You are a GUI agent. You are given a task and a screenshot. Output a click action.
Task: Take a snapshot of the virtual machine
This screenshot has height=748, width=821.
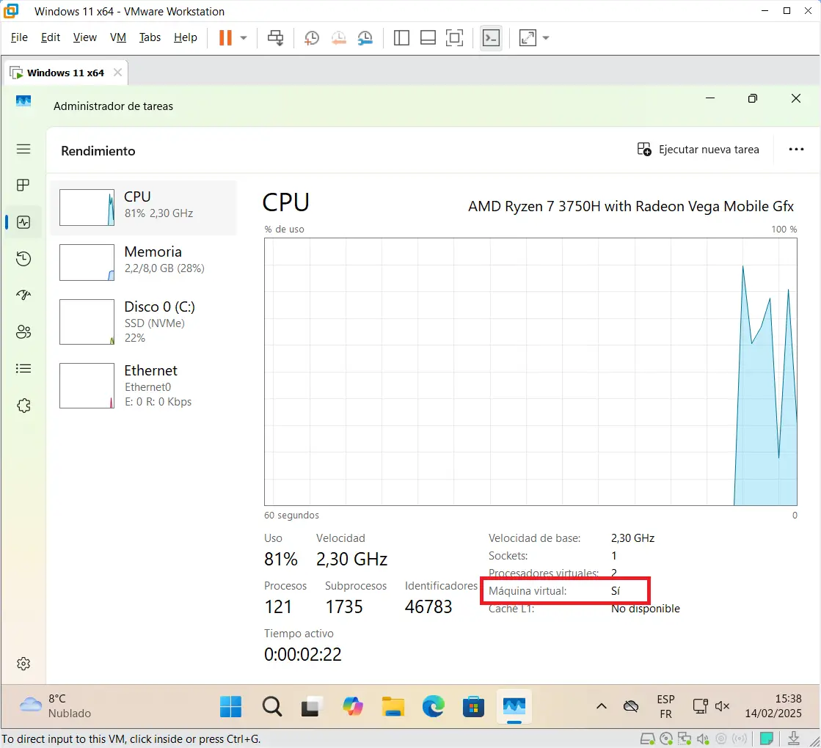[x=312, y=37]
